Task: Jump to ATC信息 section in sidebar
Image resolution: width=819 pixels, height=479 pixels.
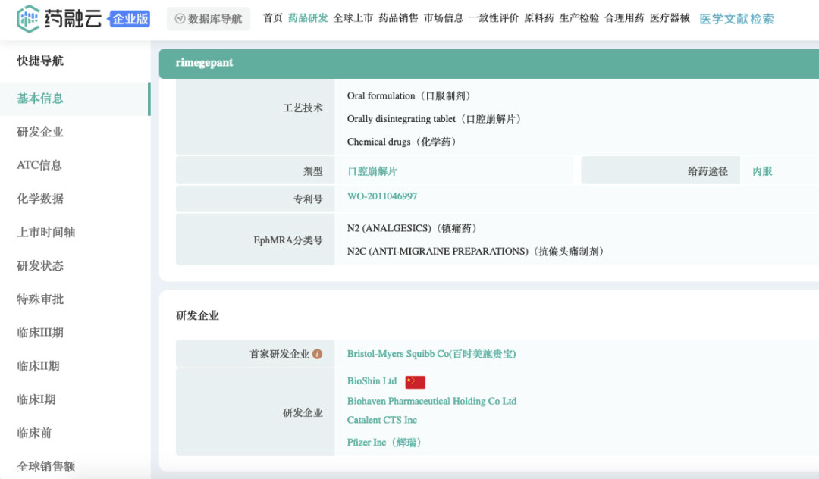Action: pos(39,165)
